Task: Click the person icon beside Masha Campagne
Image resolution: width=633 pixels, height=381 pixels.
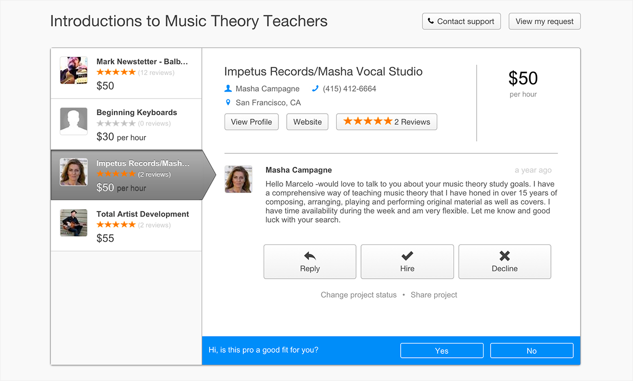Action: tap(228, 89)
